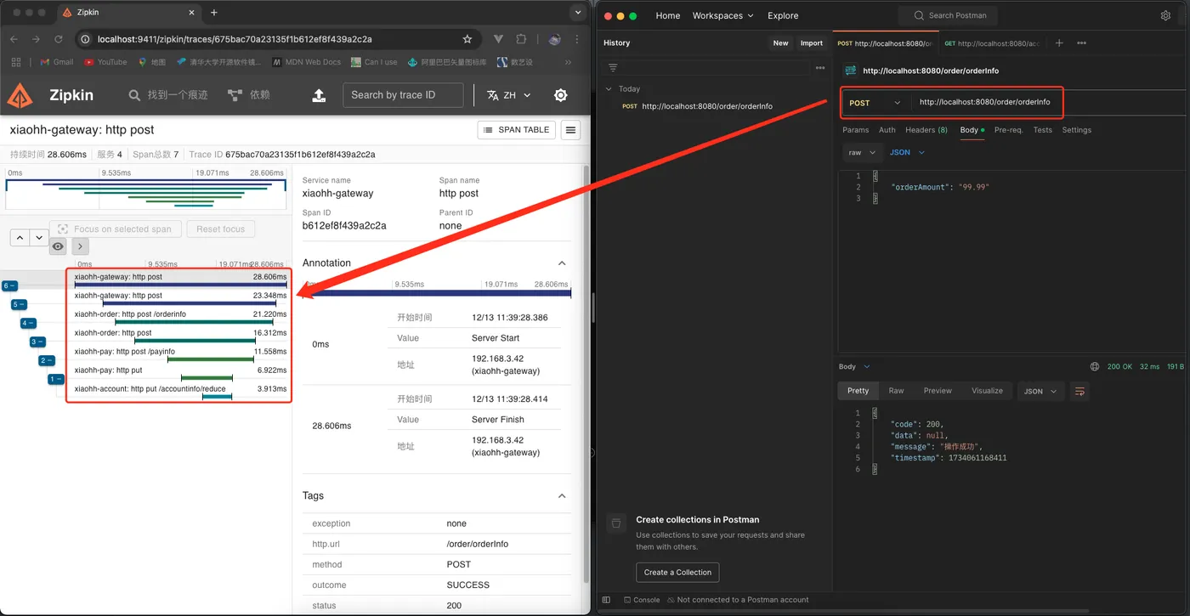1190x616 pixels.
Task: Open the MDN Web Docs bookmark
Action: coord(306,62)
